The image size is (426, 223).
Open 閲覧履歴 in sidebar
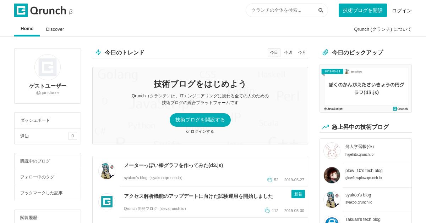[x=48, y=217]
